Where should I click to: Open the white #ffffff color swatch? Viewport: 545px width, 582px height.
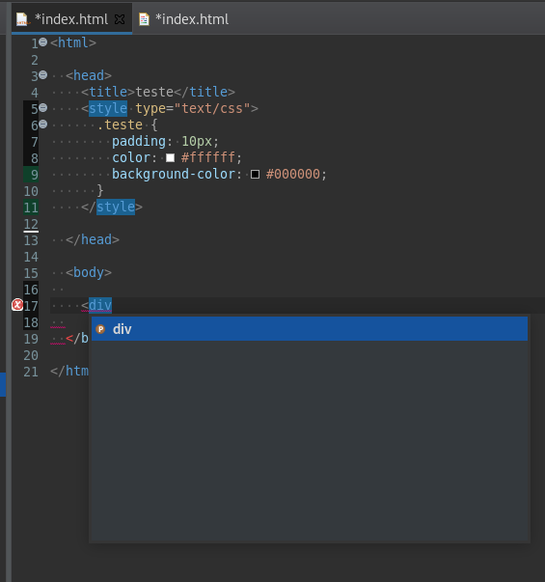click(171, 157)
